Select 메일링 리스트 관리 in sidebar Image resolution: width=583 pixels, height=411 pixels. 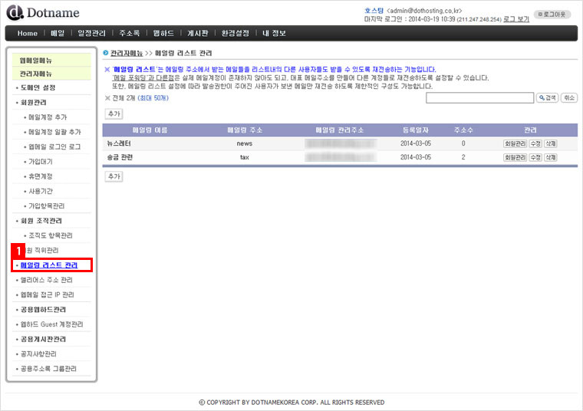coord(49,265)
